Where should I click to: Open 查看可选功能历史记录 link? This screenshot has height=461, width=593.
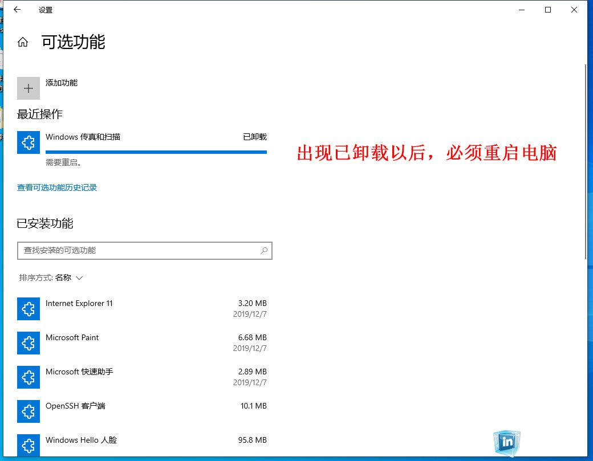click(x=57, y=187)
